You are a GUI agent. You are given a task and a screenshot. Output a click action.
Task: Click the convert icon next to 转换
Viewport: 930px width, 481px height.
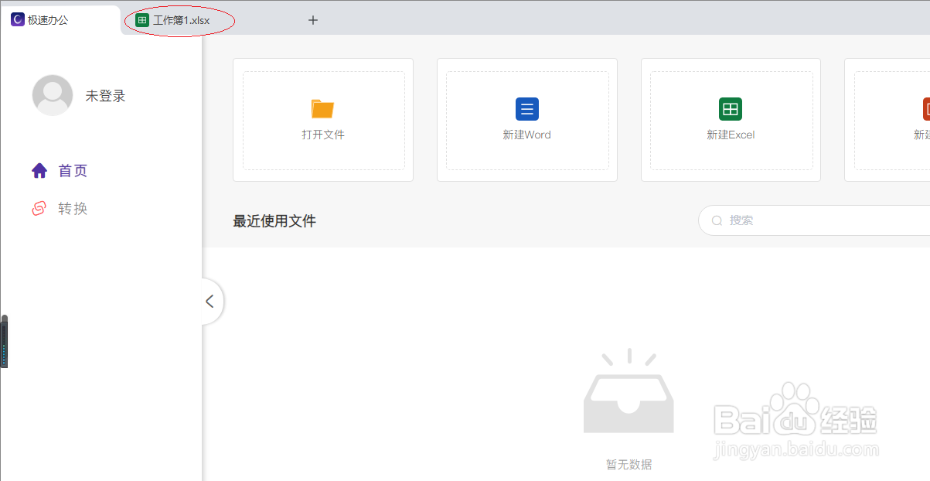[x=39, y=207]
